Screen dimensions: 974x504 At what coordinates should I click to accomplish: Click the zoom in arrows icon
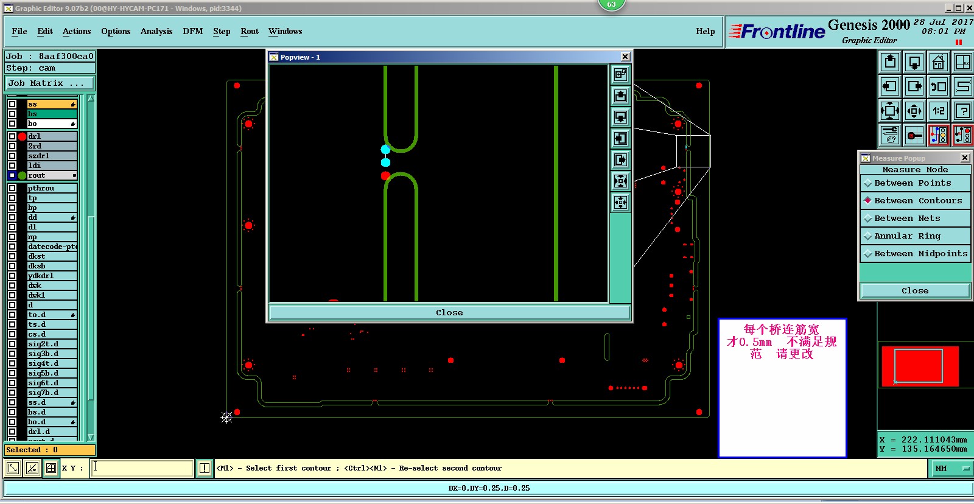(890, 111)
